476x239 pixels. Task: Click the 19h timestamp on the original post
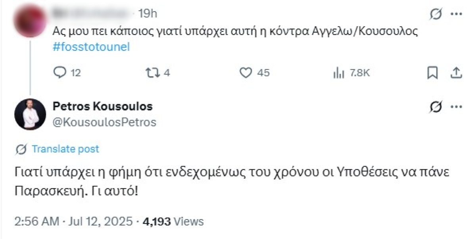[147, 12]
